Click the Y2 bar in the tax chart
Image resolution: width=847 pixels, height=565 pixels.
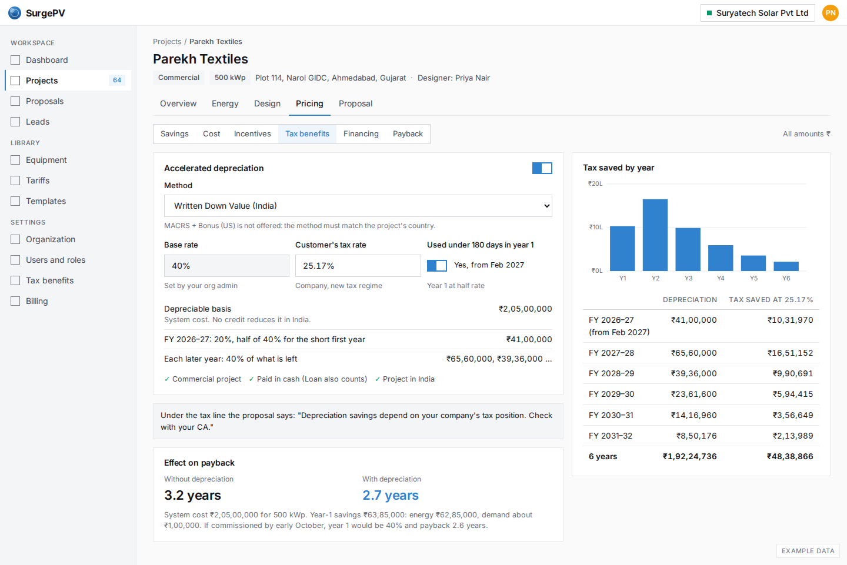point(655,235)
